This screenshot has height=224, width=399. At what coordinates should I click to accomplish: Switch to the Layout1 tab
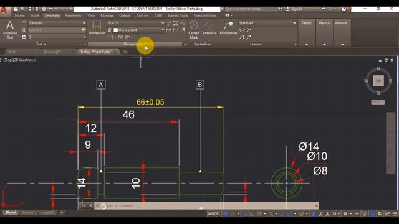coord(29,212)
